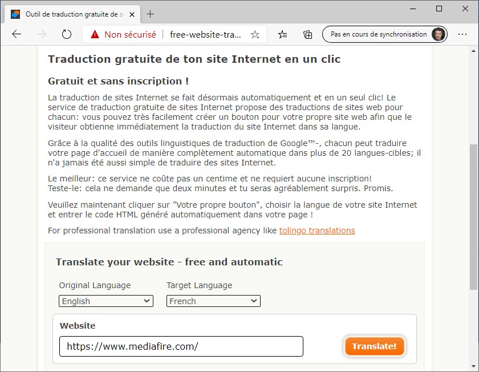Click the Website URL input field
This screenshot has height=372, width=479.
pyautogui.click(x=181, y=346)
